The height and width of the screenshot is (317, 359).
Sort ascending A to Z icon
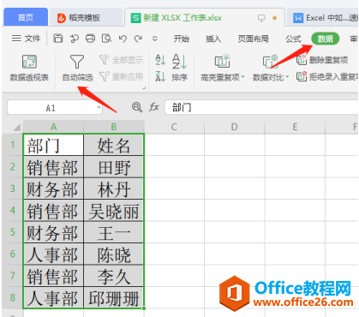click(160, 60)
